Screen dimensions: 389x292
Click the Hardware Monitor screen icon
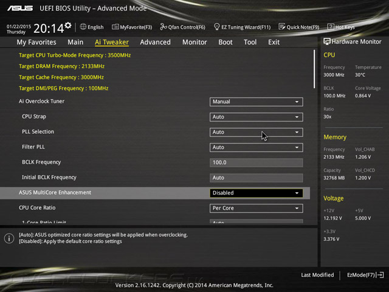[x=327, y=41]
